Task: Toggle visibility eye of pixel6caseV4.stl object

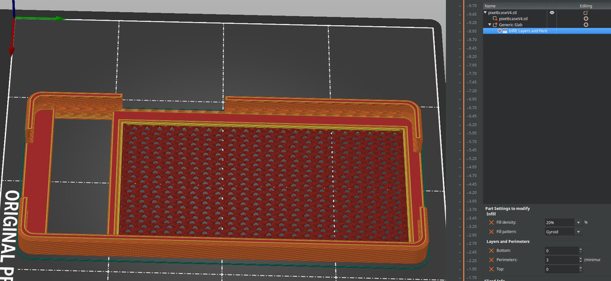Action: point(552,13)
